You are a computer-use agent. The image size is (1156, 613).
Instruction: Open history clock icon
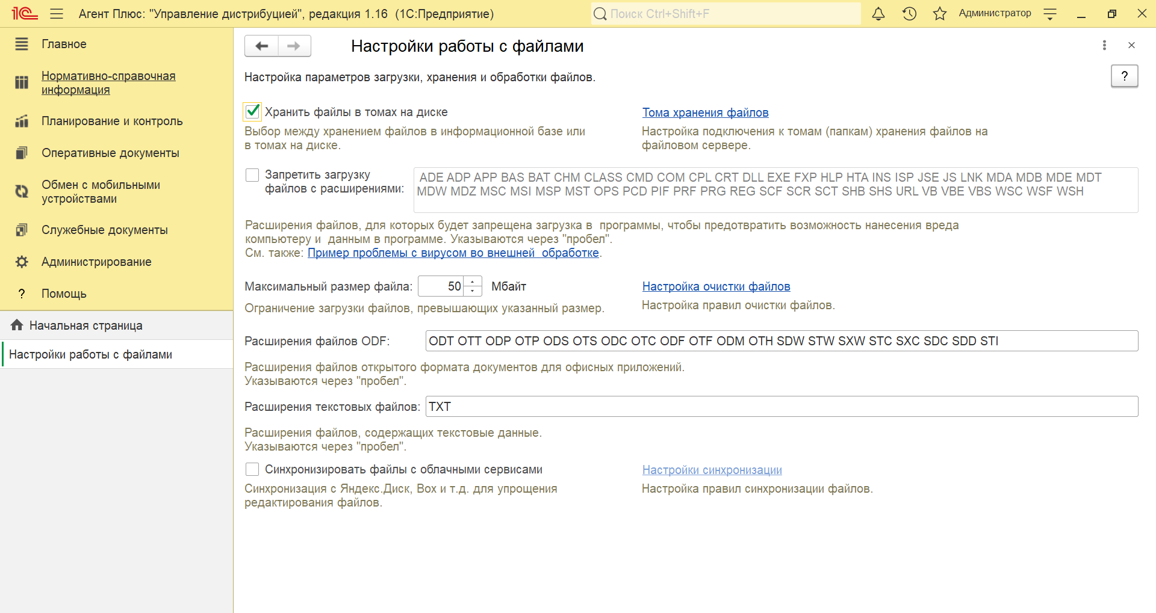pos(909,13)
